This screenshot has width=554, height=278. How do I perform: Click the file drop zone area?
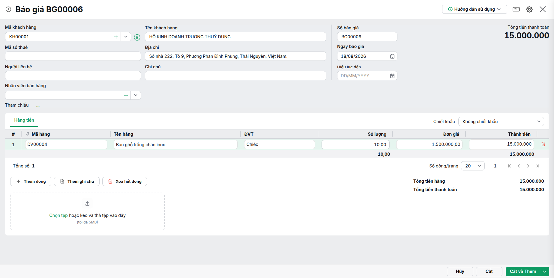pyautogui.click(x=87, y=211)
